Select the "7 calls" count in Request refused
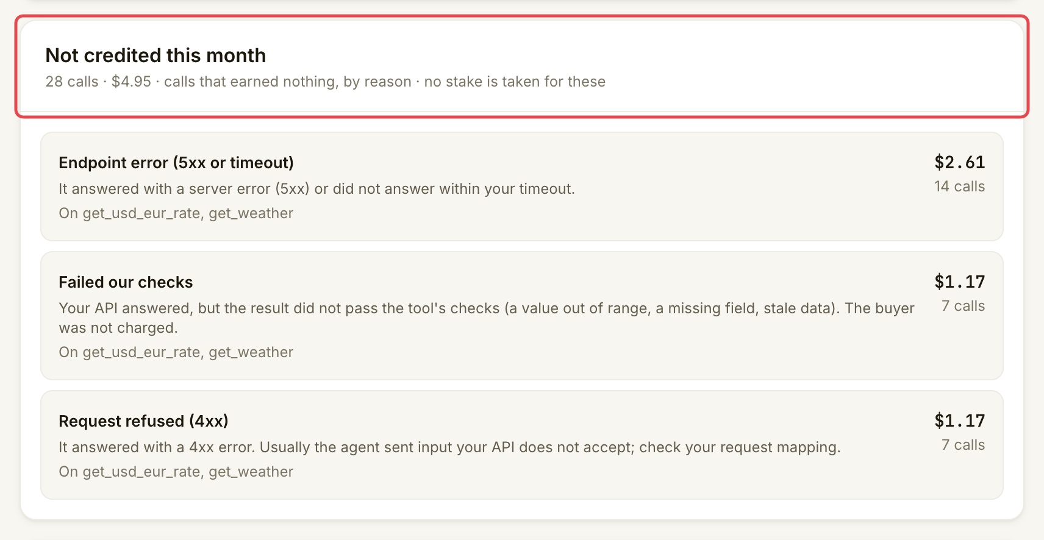Viewport: 1044px width, 540px height. point(964,445)
